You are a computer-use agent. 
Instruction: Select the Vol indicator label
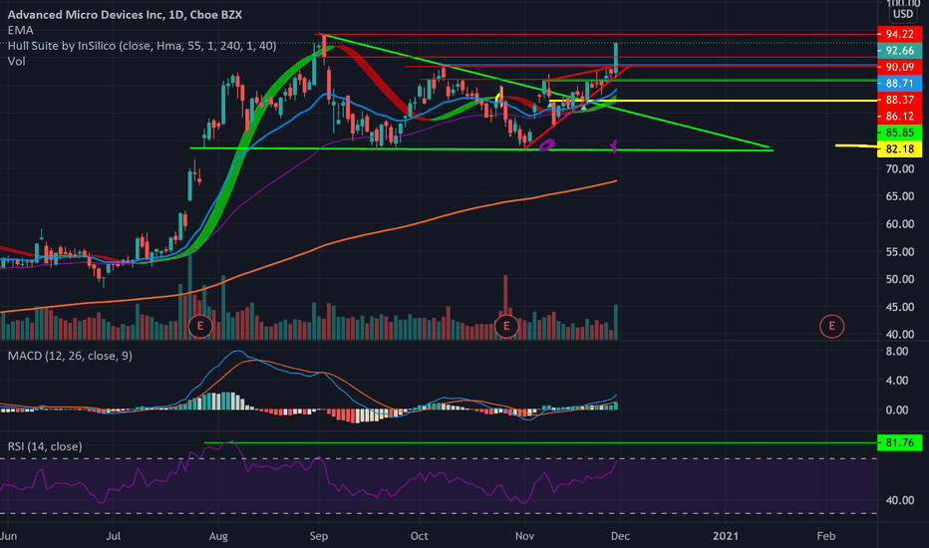[16, 61]
